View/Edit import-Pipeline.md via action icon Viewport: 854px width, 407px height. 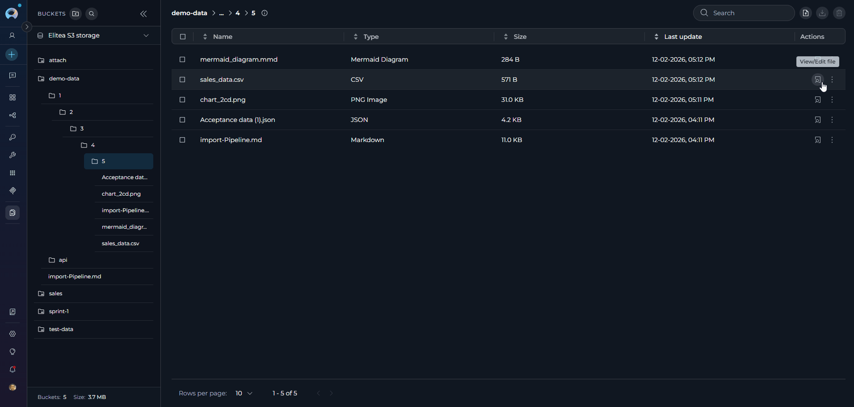817,140
